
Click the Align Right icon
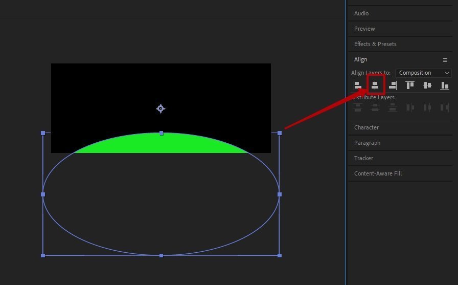coord(393,85)
